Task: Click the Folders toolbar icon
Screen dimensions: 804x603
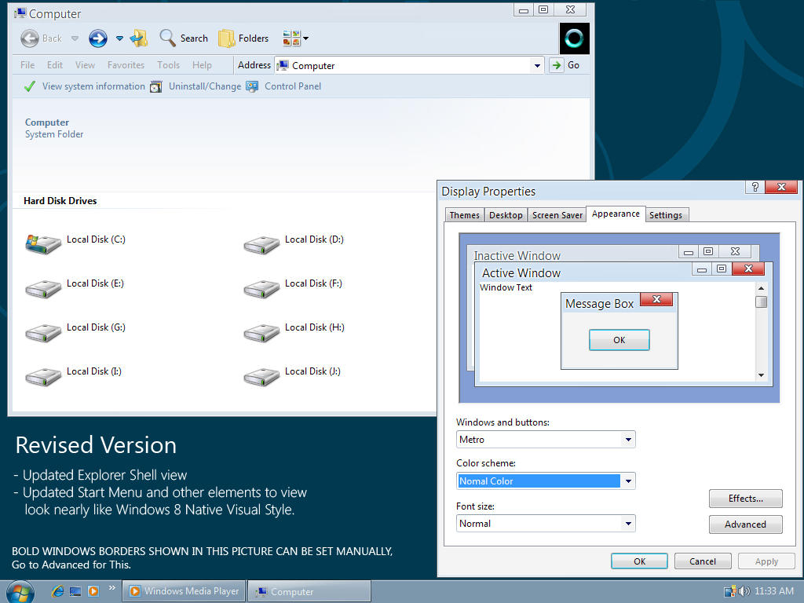Action: (x=243, y=38)
